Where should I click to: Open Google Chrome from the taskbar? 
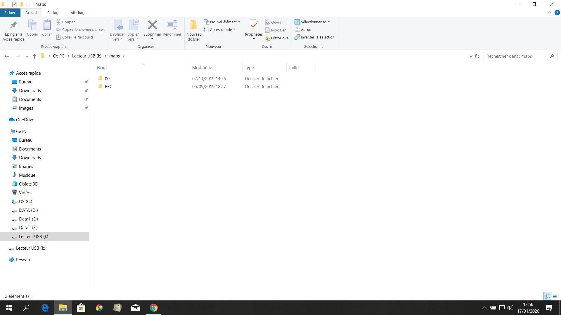coord(154,308)
